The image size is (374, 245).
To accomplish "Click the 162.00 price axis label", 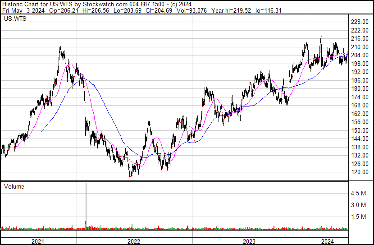I will (360, 114).
